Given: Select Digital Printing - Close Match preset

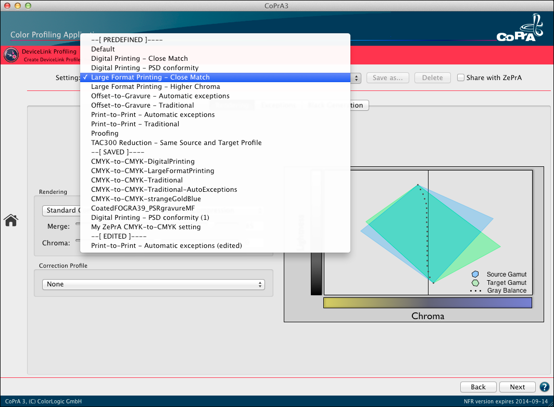Looking at the screenshot, I should [x=140, y=59].
